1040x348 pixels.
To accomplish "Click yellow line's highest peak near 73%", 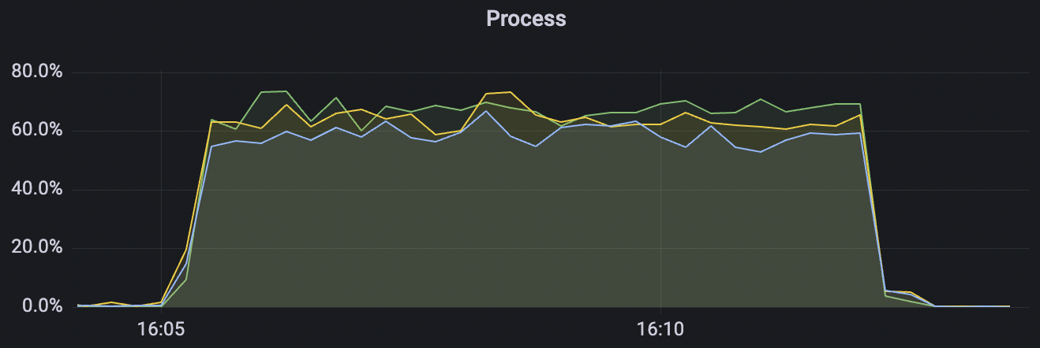I will point(511,92).
